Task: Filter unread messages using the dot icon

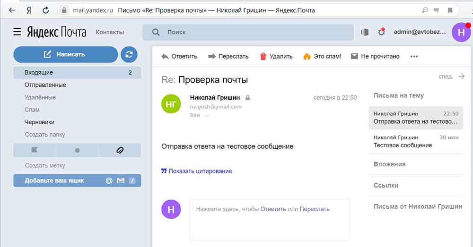Action: coord(77,150)
